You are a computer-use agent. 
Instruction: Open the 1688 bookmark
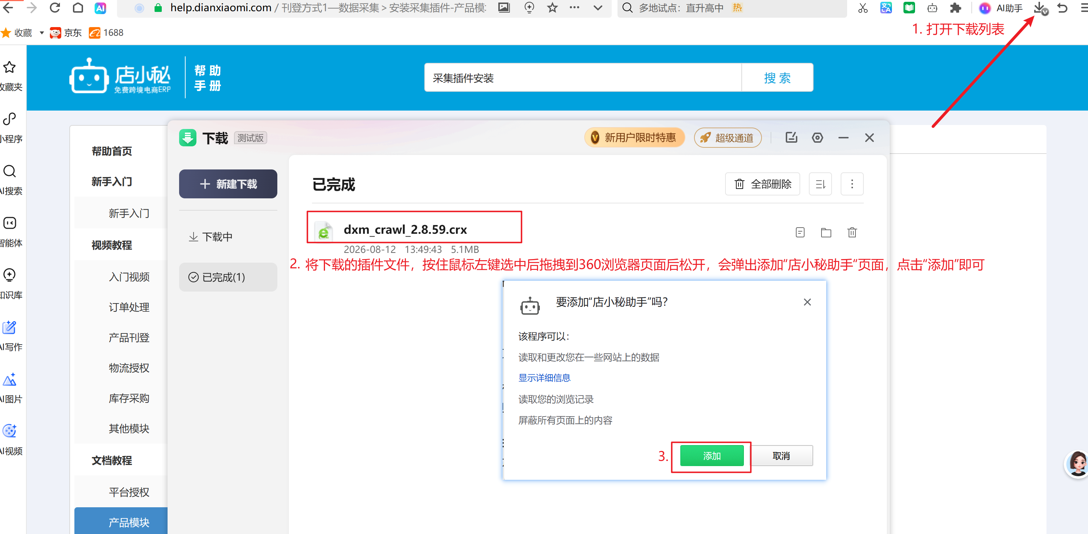point(106,33)
